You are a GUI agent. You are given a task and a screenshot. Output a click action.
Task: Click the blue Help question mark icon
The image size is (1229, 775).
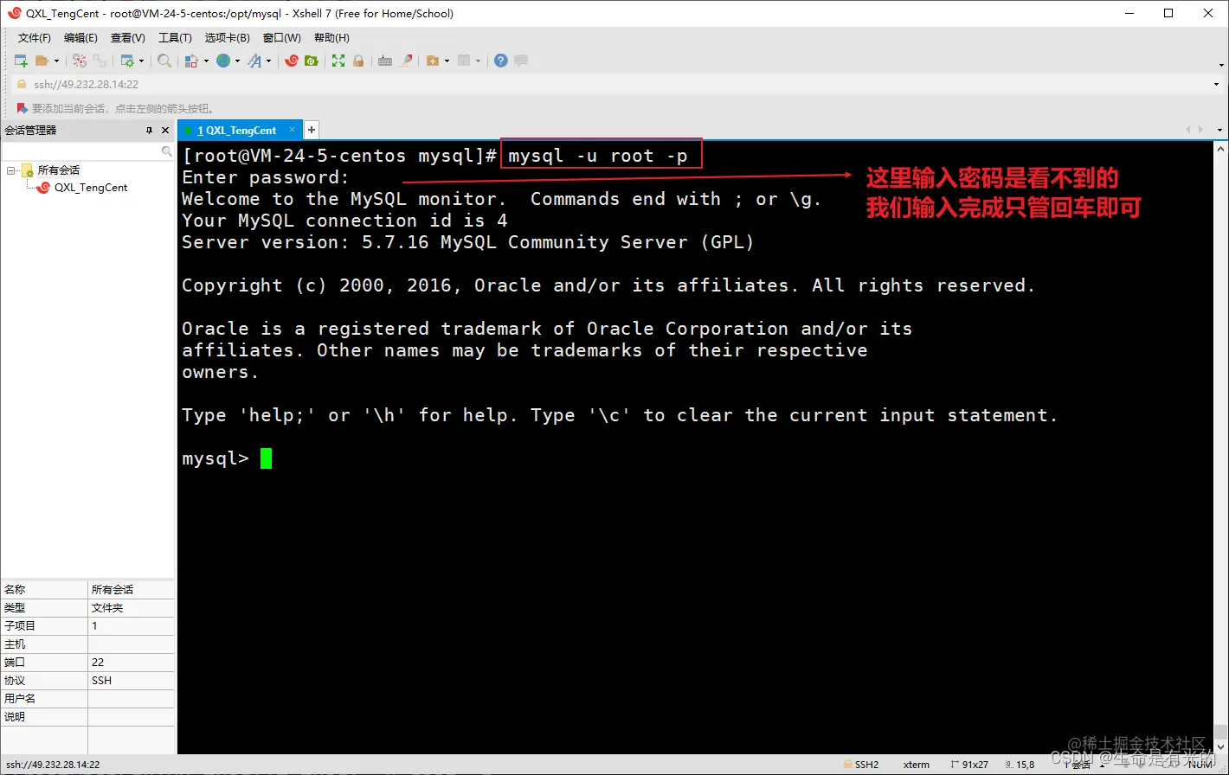501,61
